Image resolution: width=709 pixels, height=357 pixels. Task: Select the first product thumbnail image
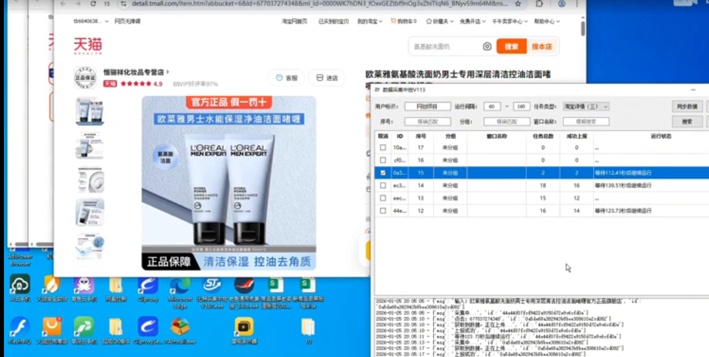pos(89,111)
